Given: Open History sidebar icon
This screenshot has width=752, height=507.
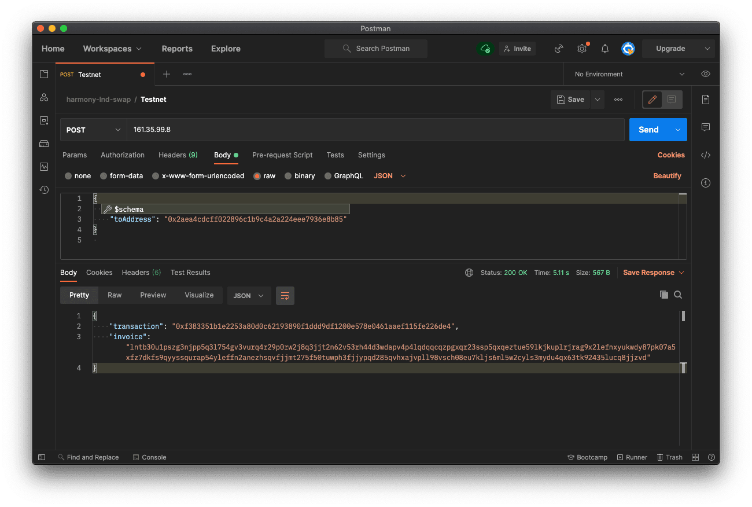Looking at the screenshot, I should 44,190.
